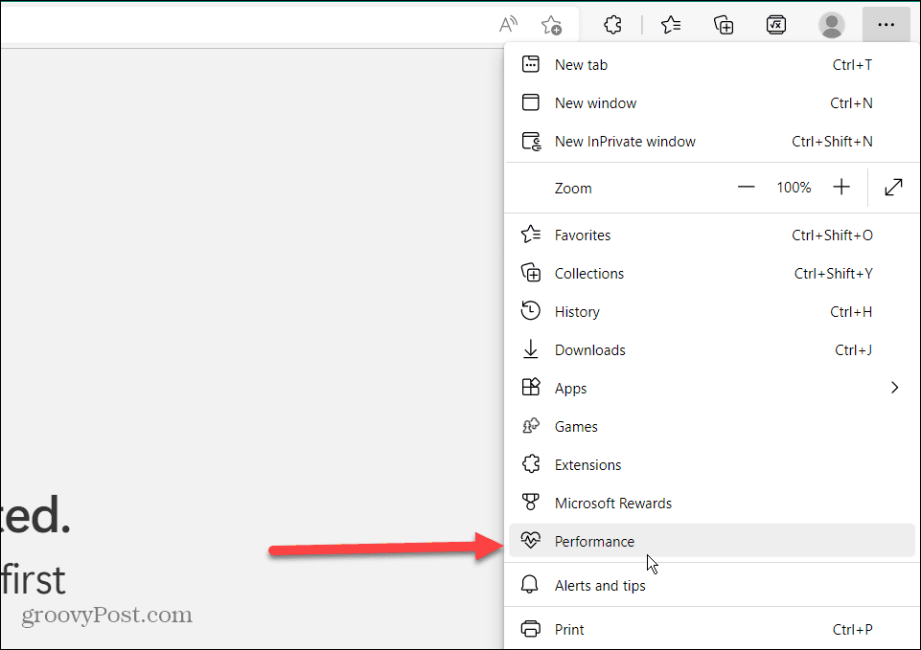Click inside the address bar field
The width and height of the screenshot is (921, 650).
pos(240,25)
